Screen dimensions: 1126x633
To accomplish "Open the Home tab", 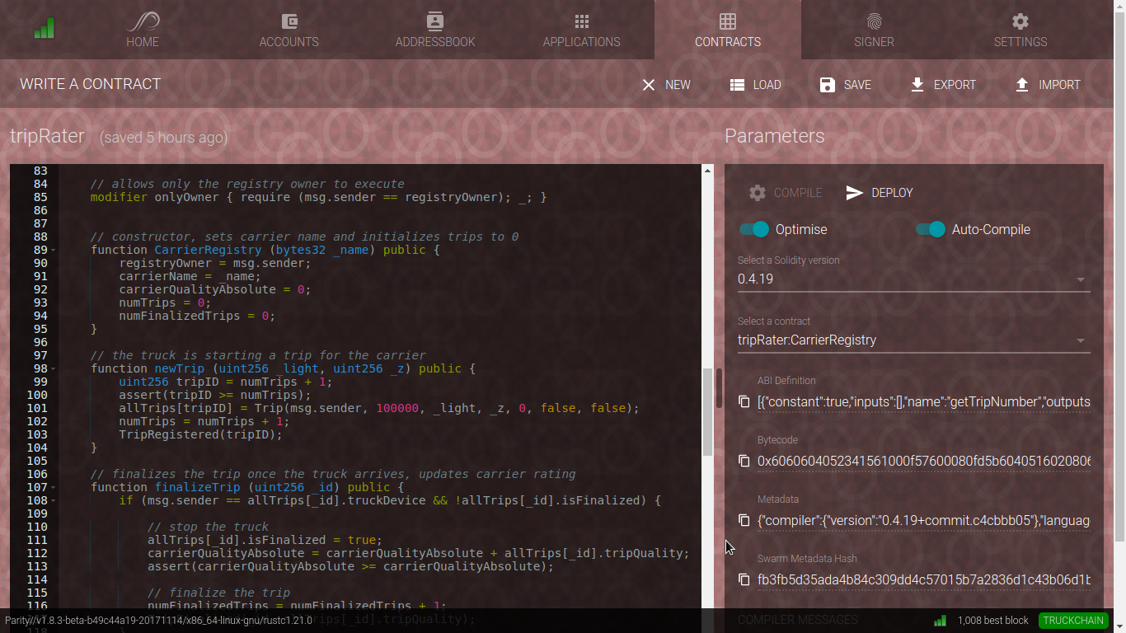I will click(143, 30).
